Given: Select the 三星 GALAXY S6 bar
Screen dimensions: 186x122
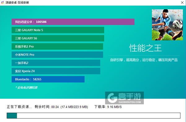Looking at the screenshot, I should (58, 38).
